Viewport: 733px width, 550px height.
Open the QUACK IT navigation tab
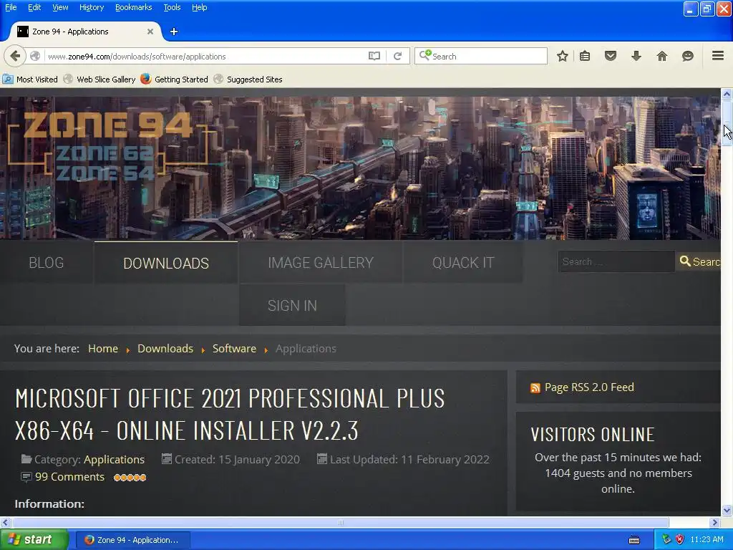(x=463, y=262)
